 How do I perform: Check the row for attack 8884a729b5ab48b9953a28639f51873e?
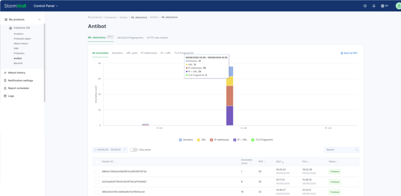pyautogui.click(x=97, y=172)
